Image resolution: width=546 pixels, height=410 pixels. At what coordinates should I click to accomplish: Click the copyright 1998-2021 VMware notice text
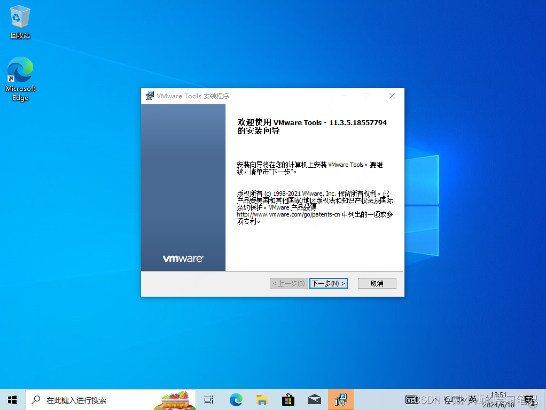tap(315, 207)
